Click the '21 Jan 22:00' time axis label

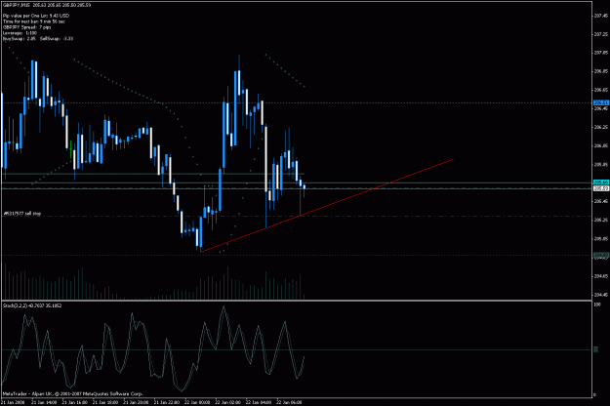click(167, 402)
